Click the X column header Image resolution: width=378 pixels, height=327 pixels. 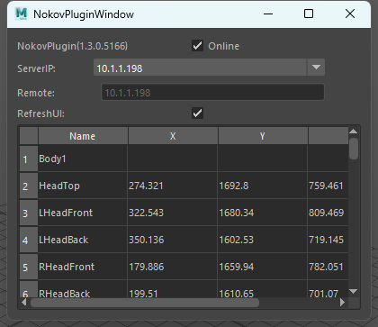point(173,136)
